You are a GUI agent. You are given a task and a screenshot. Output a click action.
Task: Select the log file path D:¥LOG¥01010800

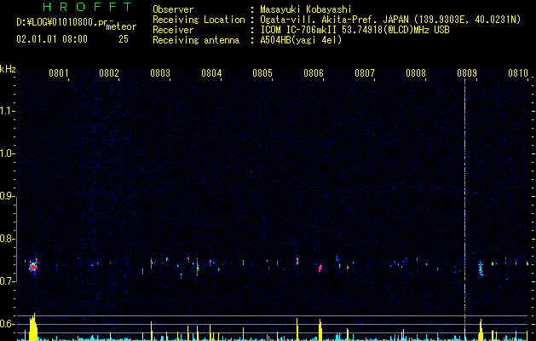click(x=62, y=22)
